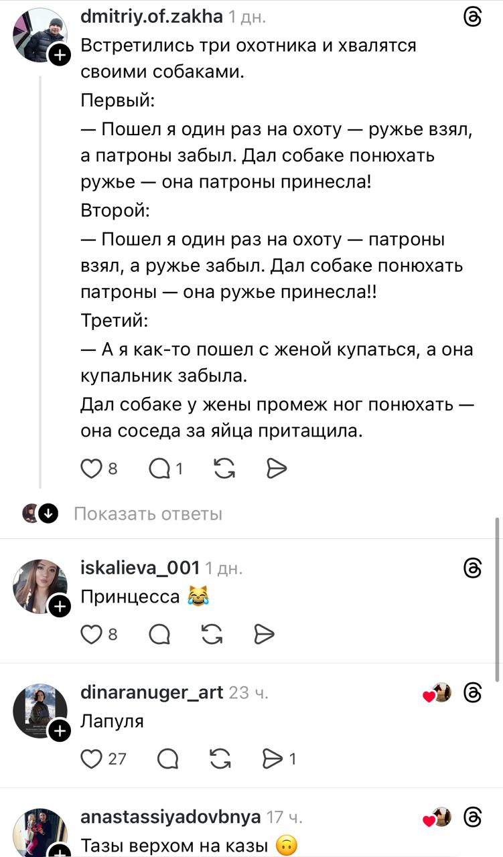Reply to the dinaranuger_art comment
Image resolution: width=503 pixels, height=857 pixels.
coord(167,758)
